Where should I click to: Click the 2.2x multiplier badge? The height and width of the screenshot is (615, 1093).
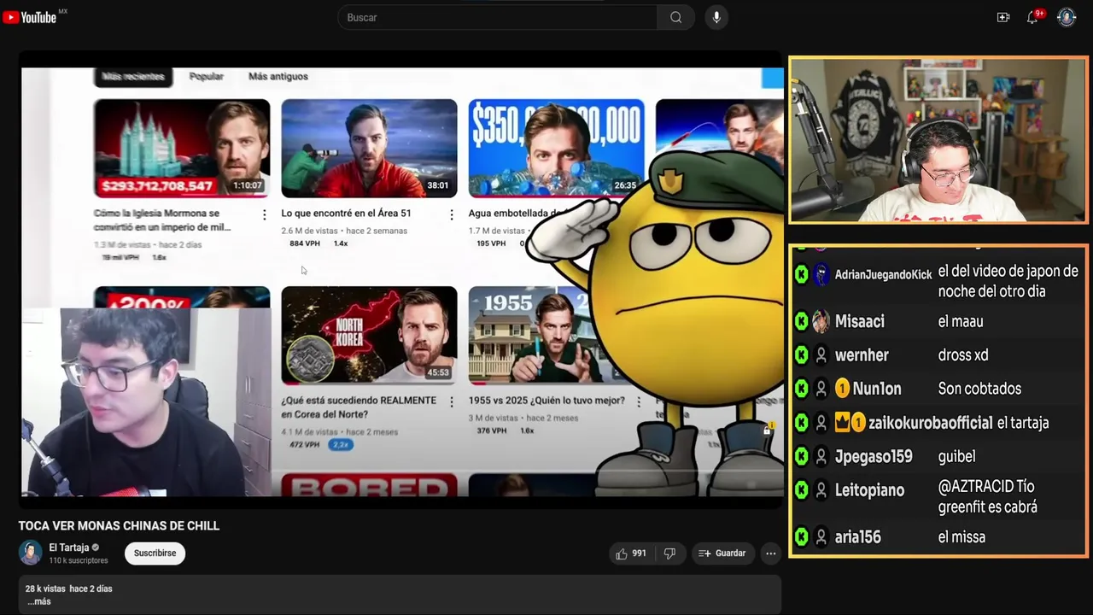click(340, 445)
